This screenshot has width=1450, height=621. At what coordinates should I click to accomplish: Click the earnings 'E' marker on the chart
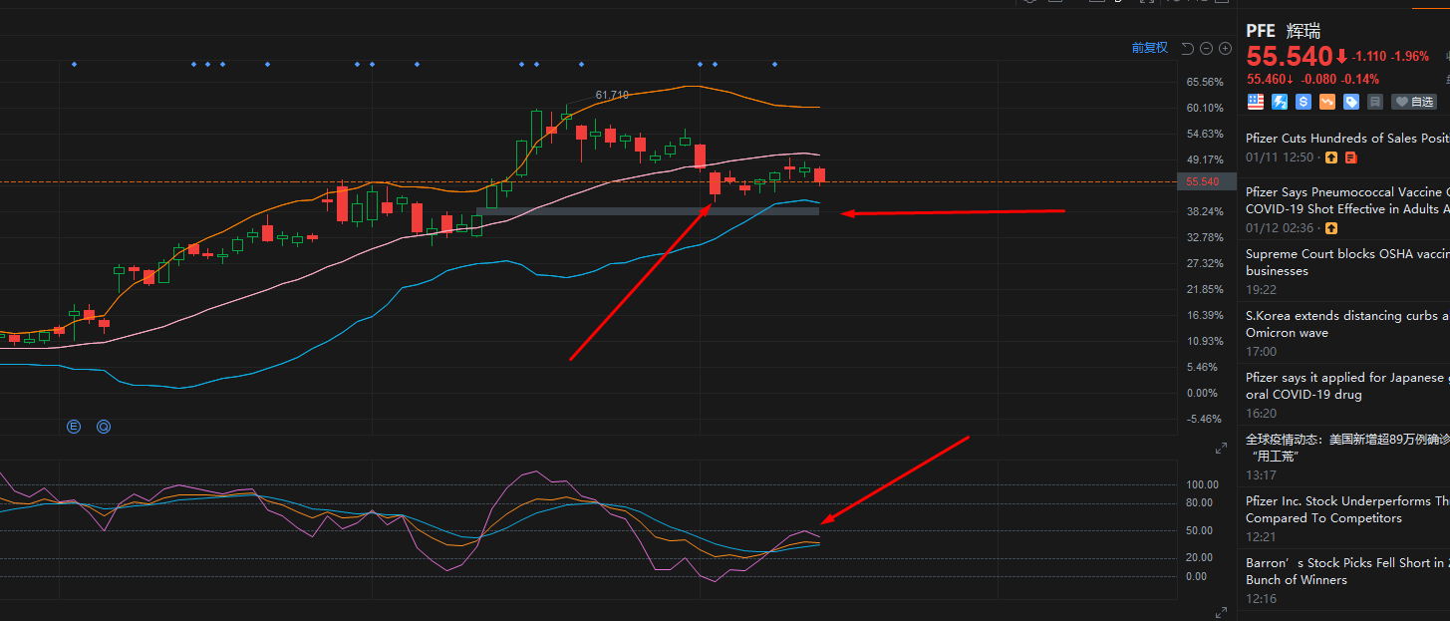pos(74,427)
